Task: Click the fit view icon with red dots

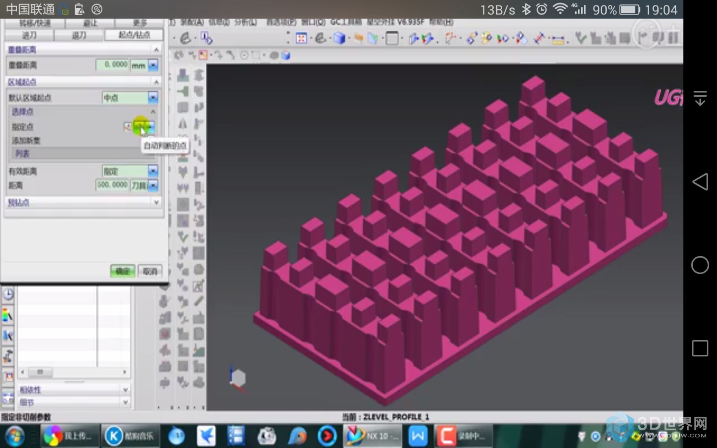Action: click(x=301, y=38)
